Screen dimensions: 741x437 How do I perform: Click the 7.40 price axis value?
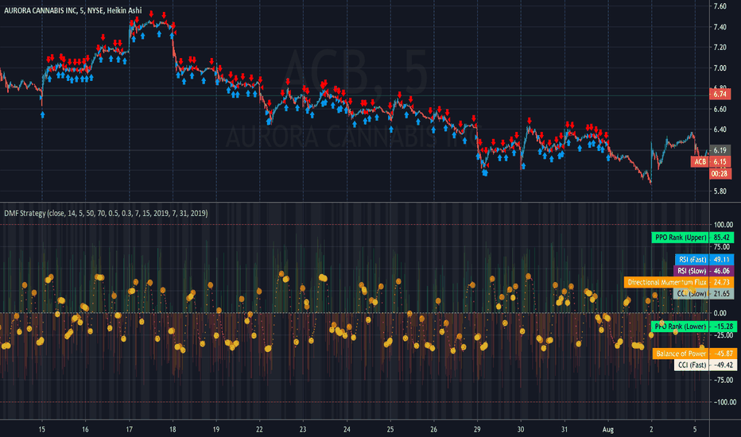[x=720, y=27]
